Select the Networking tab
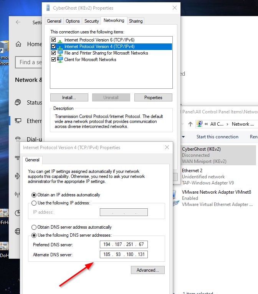The width and height of the screenshot is (258, 294). [114, 20]
